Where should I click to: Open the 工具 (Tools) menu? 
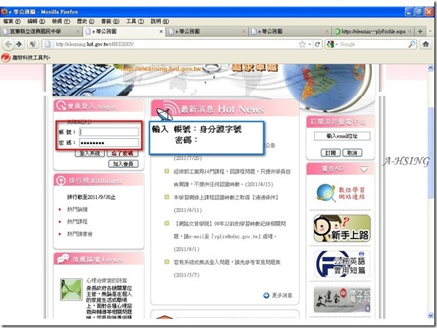135,21
